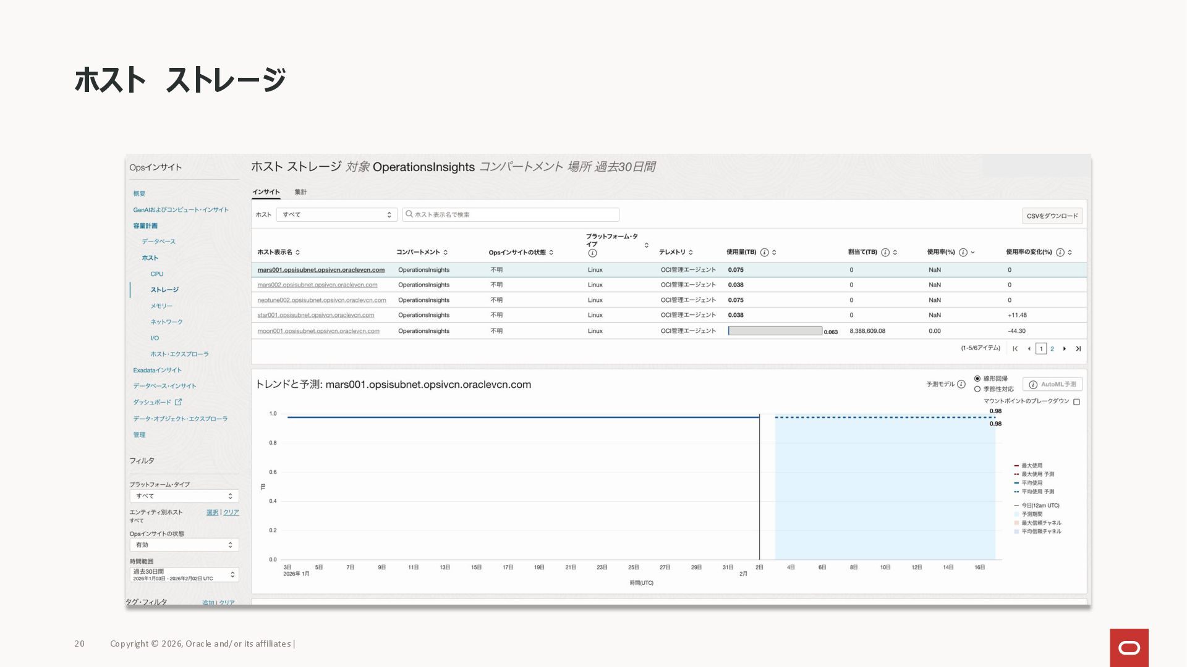Screen dimensions: 1187x667
Task: Switch to the 集計 tab
Action: [300, 192]
